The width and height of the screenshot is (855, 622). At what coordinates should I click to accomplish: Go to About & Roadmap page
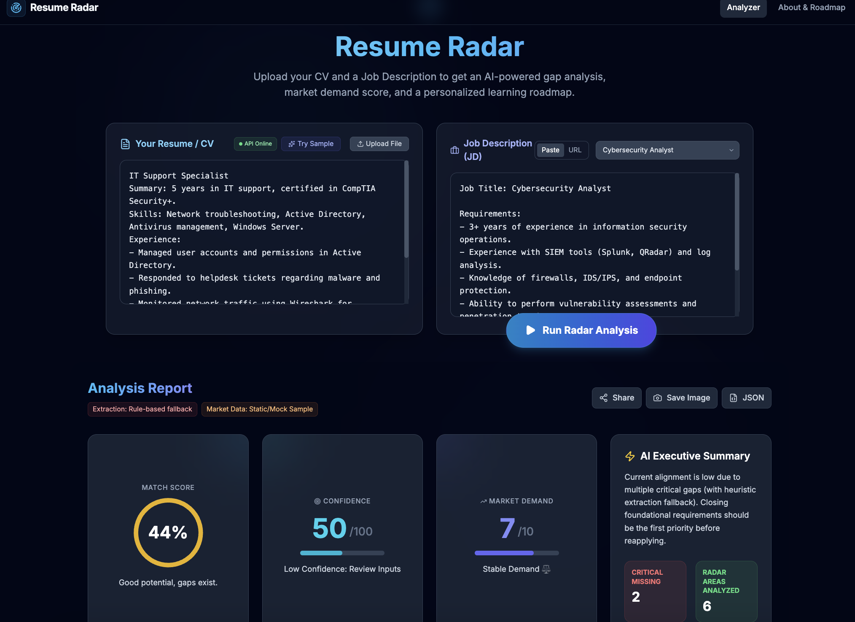coord(811,8)
